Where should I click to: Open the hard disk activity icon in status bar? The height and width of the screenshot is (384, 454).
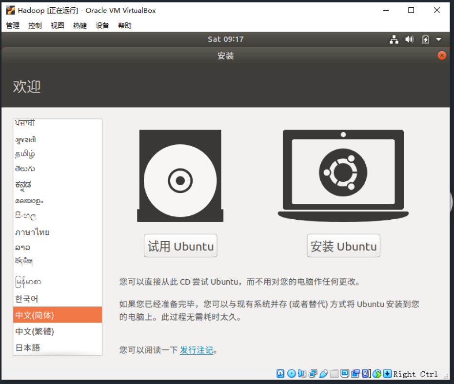[280, 374]
